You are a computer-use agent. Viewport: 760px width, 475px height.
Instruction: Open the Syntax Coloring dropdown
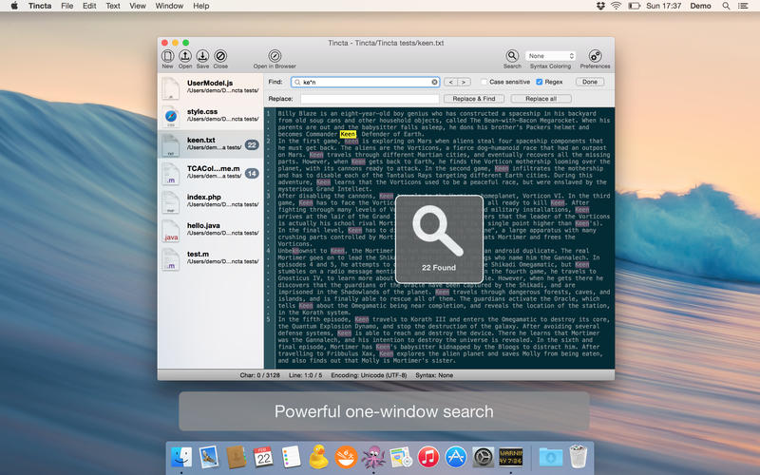coord(551,56)
